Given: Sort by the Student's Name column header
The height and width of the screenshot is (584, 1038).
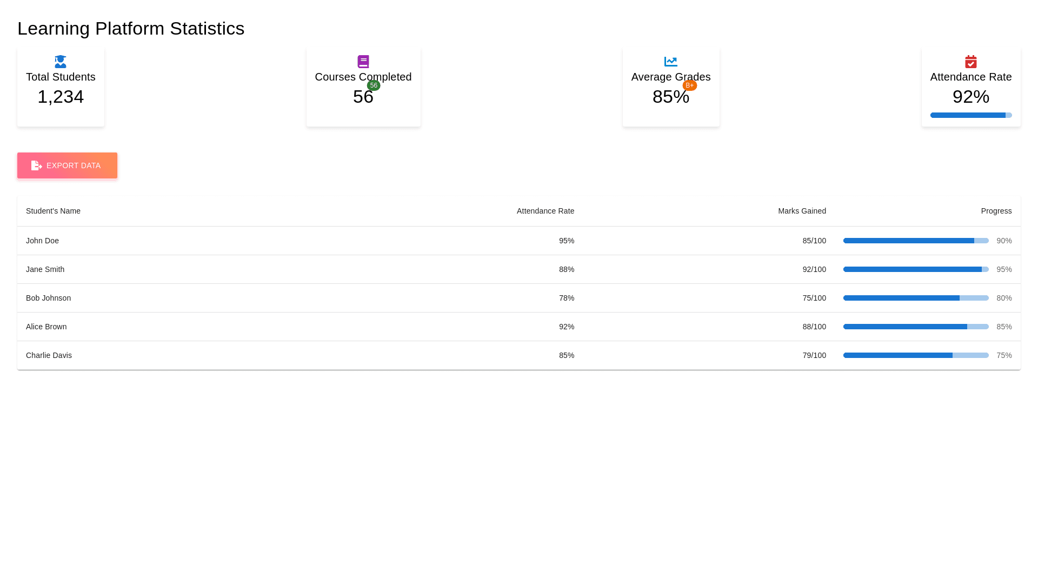Looking at the screenshot, I should (53, 211).
